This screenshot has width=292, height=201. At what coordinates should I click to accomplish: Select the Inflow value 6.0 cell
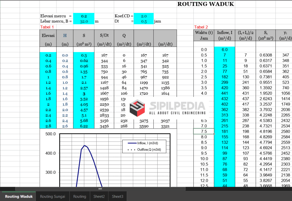[x=224, y=50]
